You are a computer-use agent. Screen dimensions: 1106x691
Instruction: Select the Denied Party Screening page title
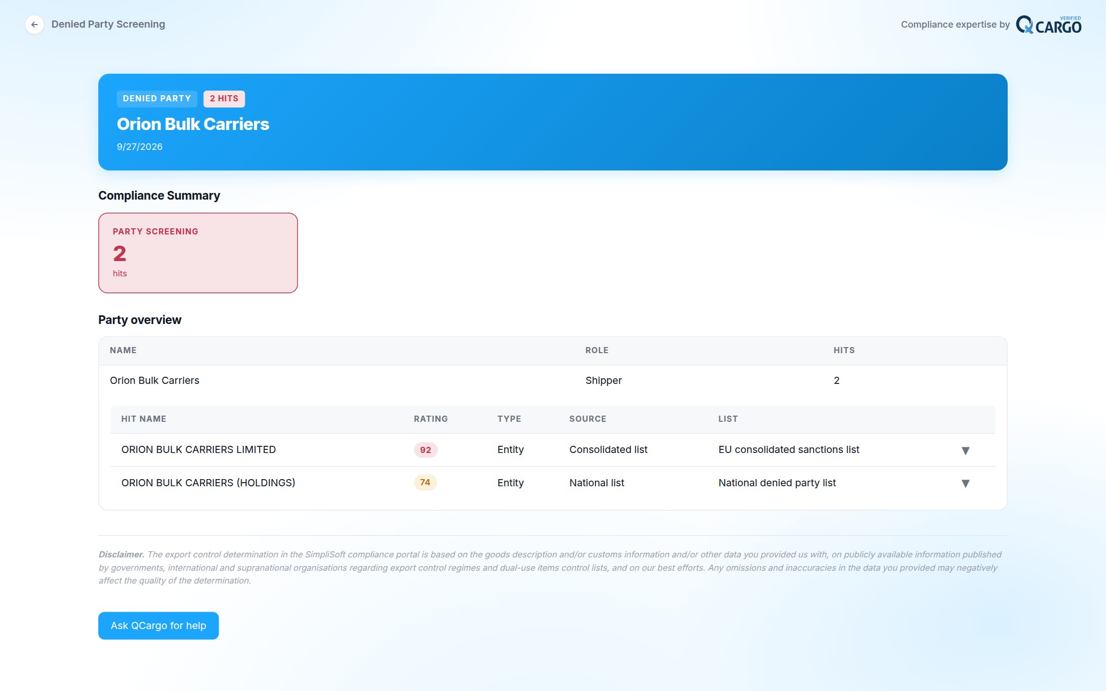click(108, 24)
